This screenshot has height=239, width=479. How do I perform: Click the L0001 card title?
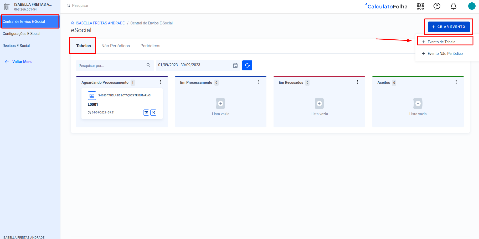click(x=93, y=105)
